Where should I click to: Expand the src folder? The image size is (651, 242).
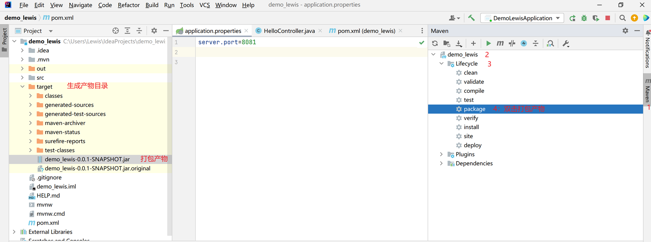tap(22, 78)
